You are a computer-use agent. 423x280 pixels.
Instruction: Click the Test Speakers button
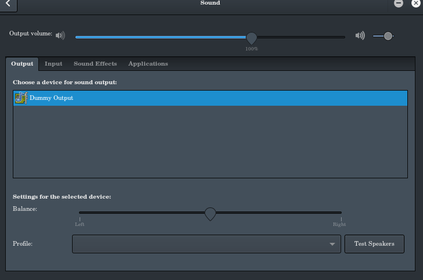point(374,244)
